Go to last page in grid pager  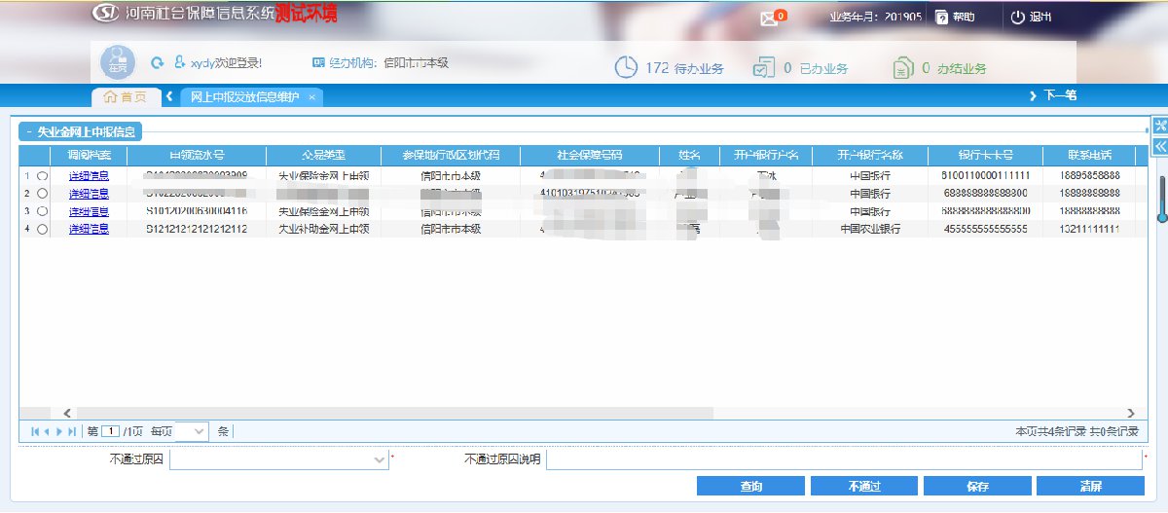pyautogui.click(x=73, y=431)
